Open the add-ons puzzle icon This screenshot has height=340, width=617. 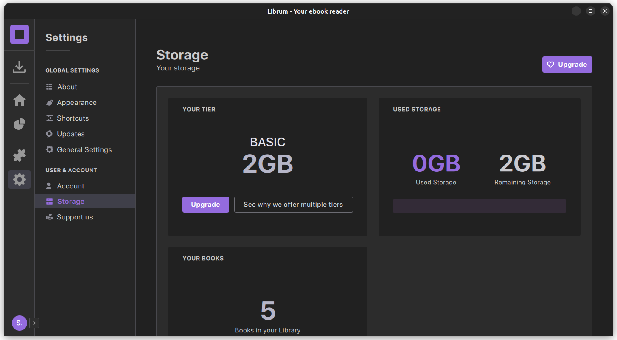pos(19,155)
